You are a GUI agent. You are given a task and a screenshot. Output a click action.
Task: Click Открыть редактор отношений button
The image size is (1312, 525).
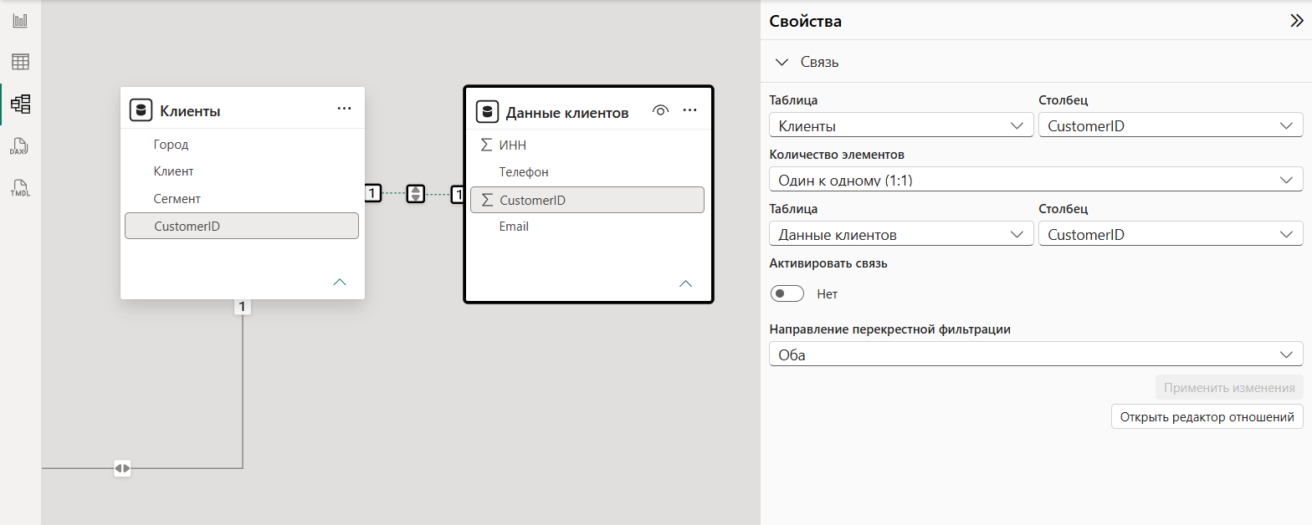pyautogui.click(x=1207, y=416)
